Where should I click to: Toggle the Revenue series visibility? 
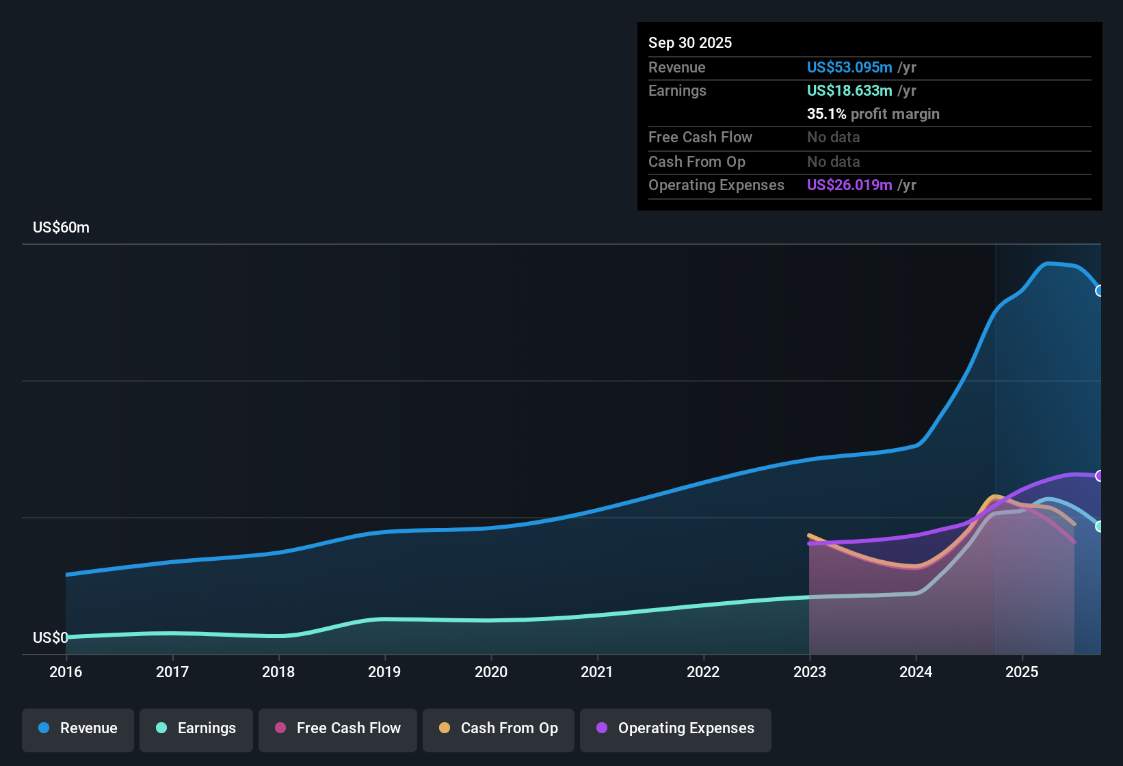(77, 728)
